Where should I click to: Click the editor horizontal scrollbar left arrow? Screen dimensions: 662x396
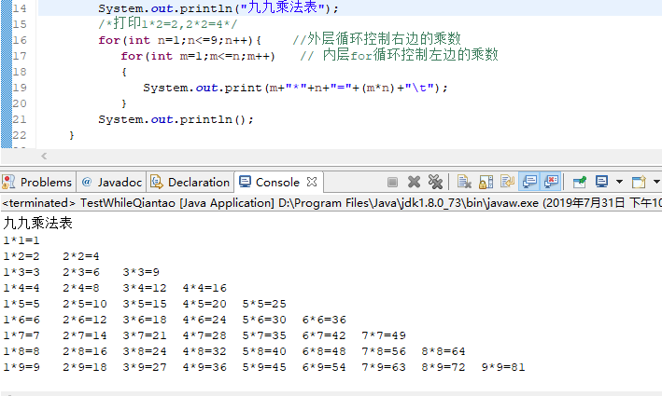44,157
